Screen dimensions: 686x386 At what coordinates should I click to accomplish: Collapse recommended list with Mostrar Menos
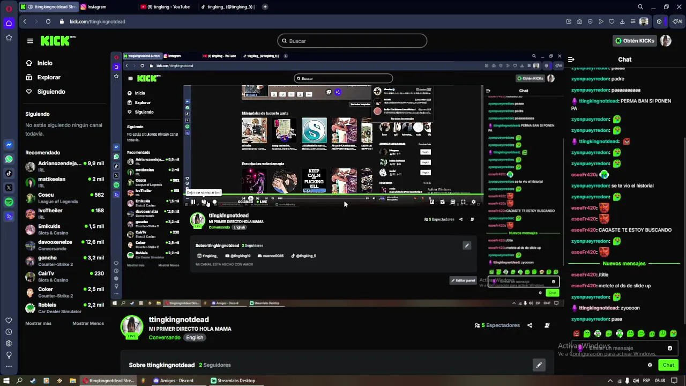tap(88, 323)
